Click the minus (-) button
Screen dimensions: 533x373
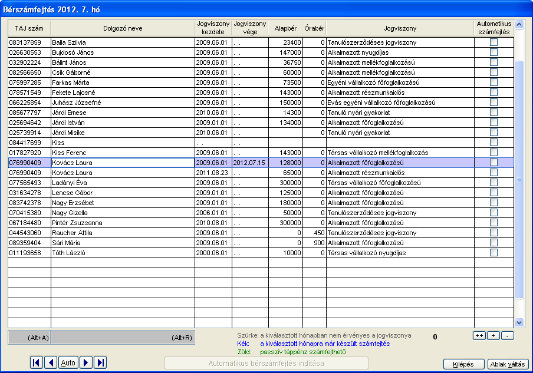click(507, 336)
